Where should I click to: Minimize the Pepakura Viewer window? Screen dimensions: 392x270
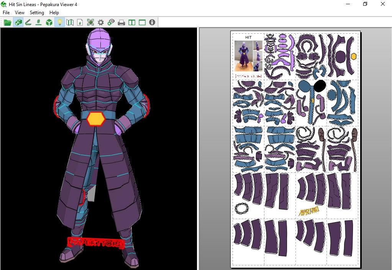tap(348, 4)
